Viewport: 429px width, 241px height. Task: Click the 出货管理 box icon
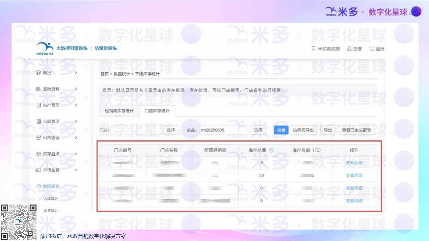38,137
